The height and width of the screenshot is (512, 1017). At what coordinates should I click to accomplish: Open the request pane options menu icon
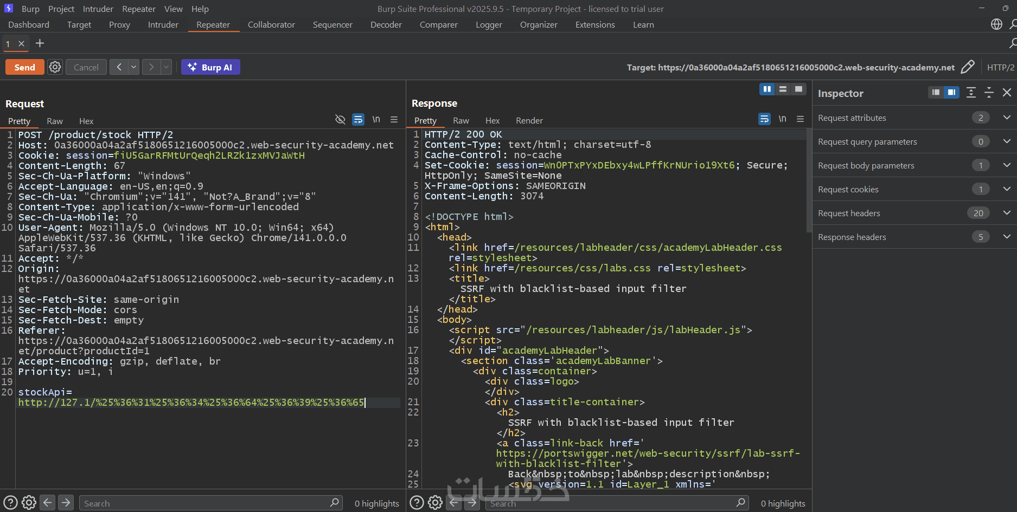394,120
